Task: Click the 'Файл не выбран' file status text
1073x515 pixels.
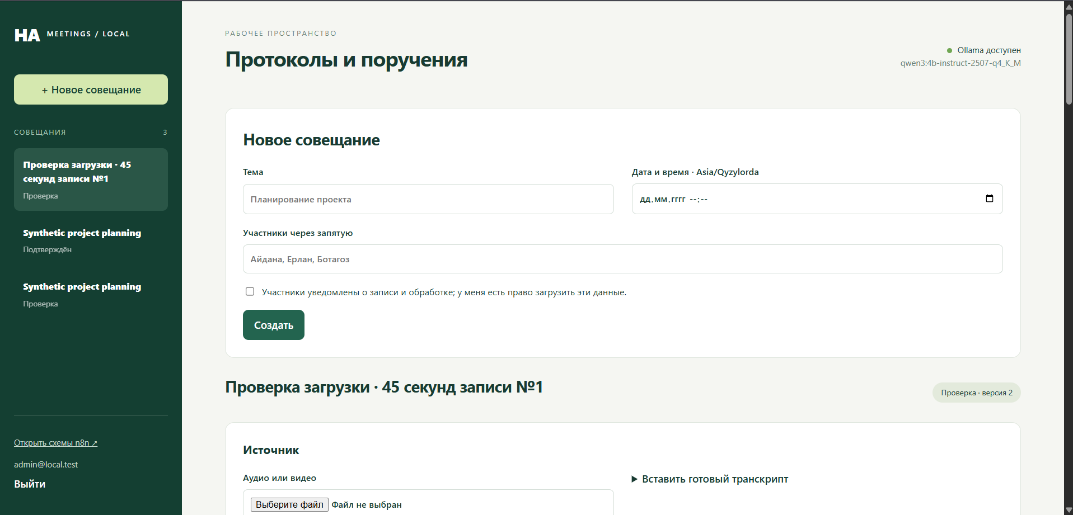Action: [x=367, y=505]
